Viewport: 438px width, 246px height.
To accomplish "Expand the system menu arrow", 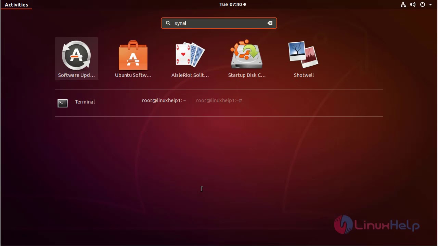I will 430,5.
